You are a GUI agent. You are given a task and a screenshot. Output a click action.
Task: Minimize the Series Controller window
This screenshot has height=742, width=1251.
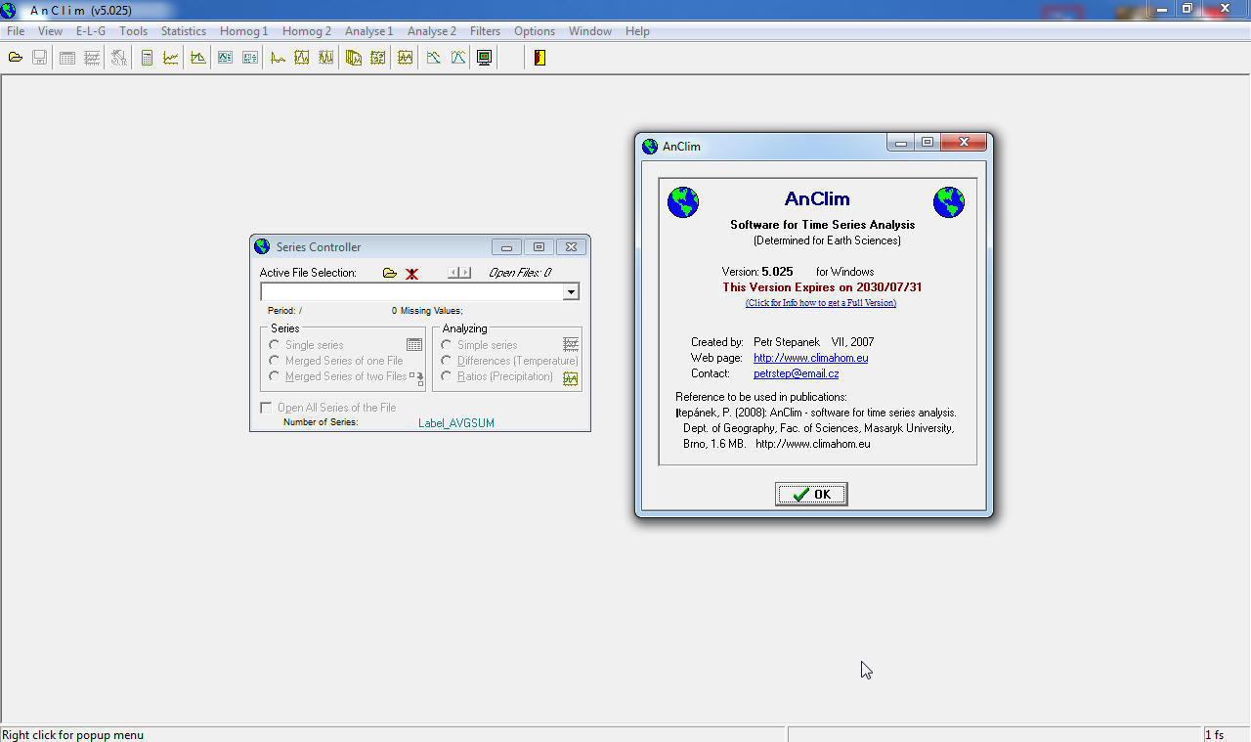tap(506, 246)
